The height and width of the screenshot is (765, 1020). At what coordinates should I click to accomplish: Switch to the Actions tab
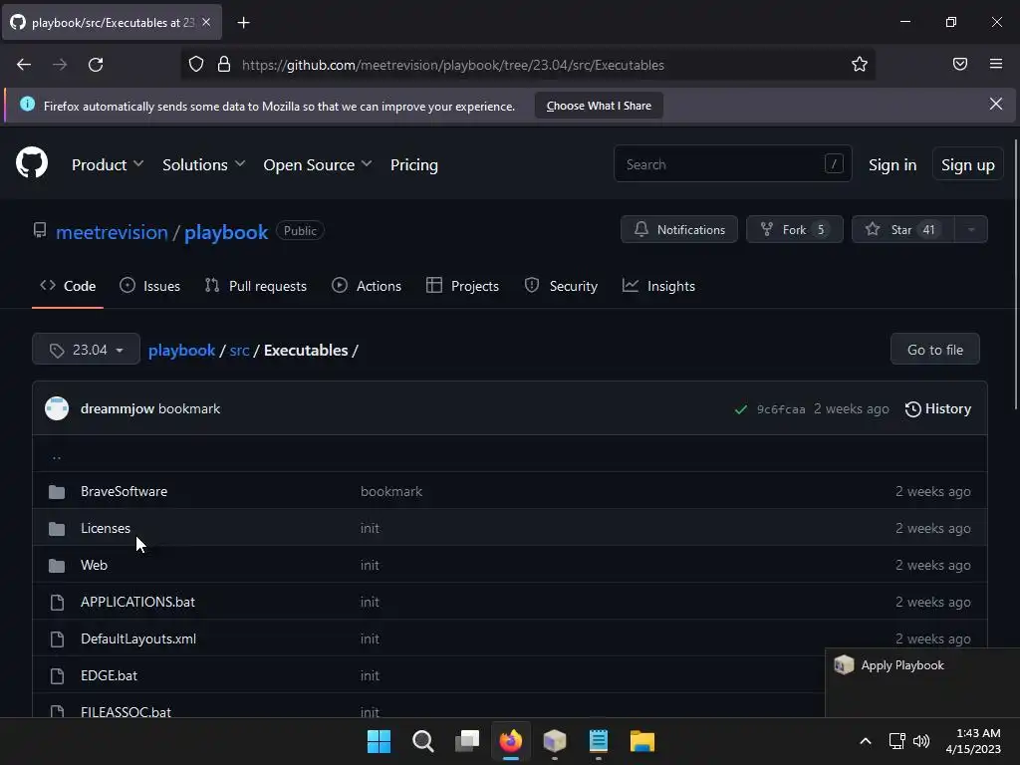pyautogui.click(x=367, y=286)
